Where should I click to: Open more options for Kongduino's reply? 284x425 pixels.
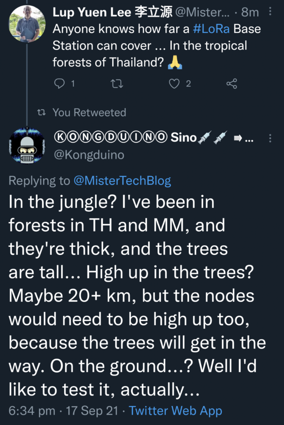click(x=270, y=138)
